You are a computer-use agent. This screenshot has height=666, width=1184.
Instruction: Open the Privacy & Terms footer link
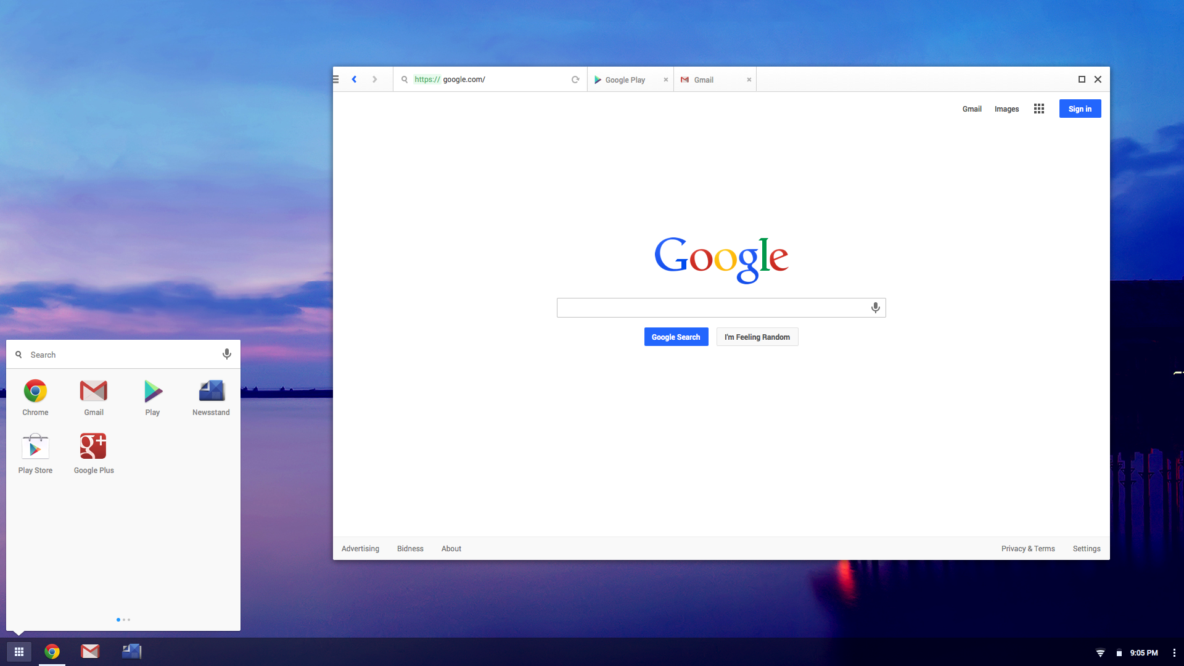click(1028, 549)
